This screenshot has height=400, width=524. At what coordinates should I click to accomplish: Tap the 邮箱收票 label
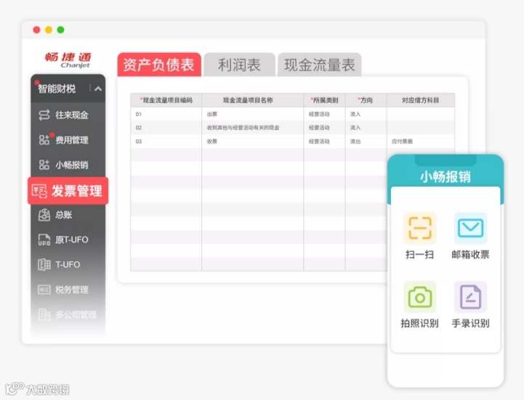pos(470,255)
